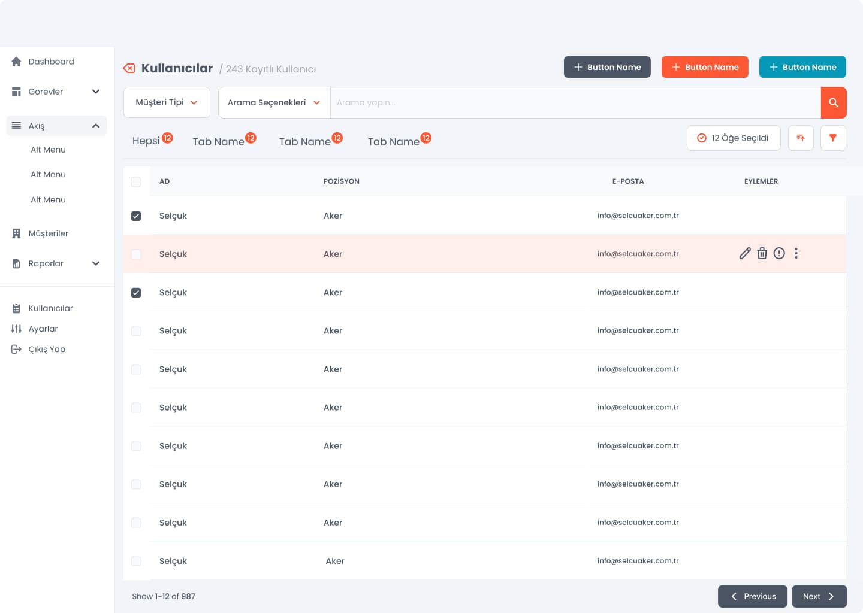The image size is (863, 613).
Task: Click the sort order icon button
Action: [x=801, y=138]
